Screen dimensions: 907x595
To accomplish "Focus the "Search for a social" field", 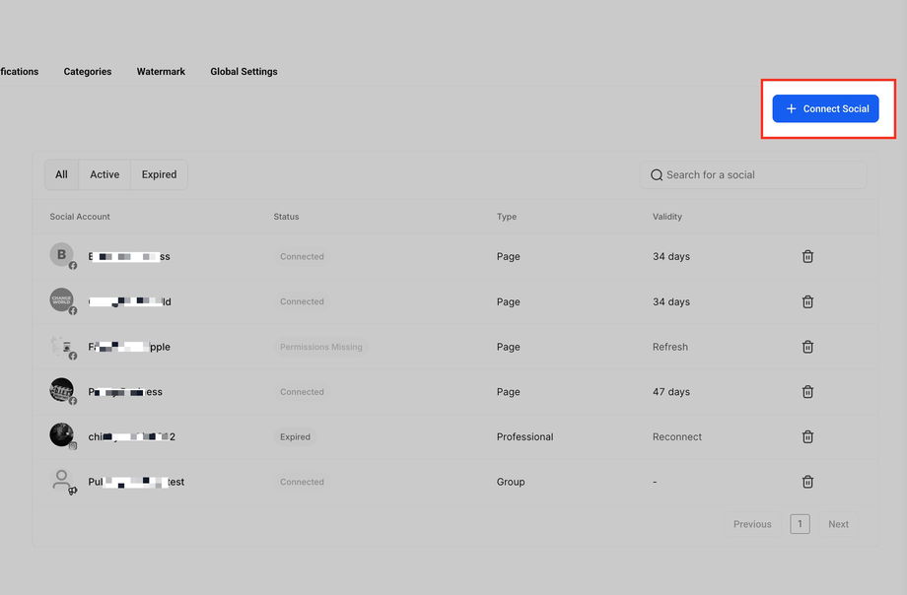I will point(759,174).
